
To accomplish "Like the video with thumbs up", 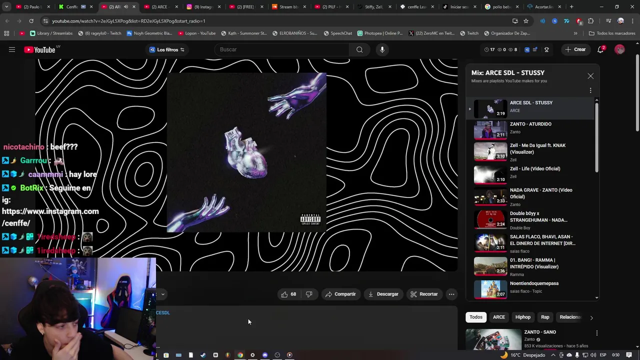I will click(289, 294).
